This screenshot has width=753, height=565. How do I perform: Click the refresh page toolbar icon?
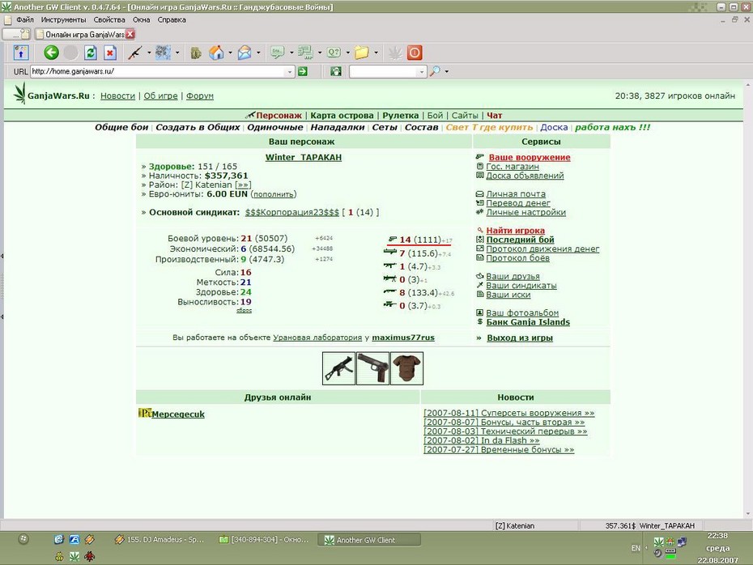[91, 53]
